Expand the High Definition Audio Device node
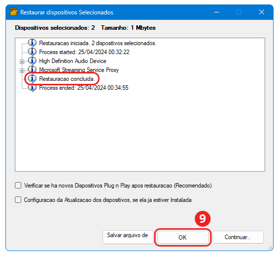280x256 pixels. pos(22,62)
